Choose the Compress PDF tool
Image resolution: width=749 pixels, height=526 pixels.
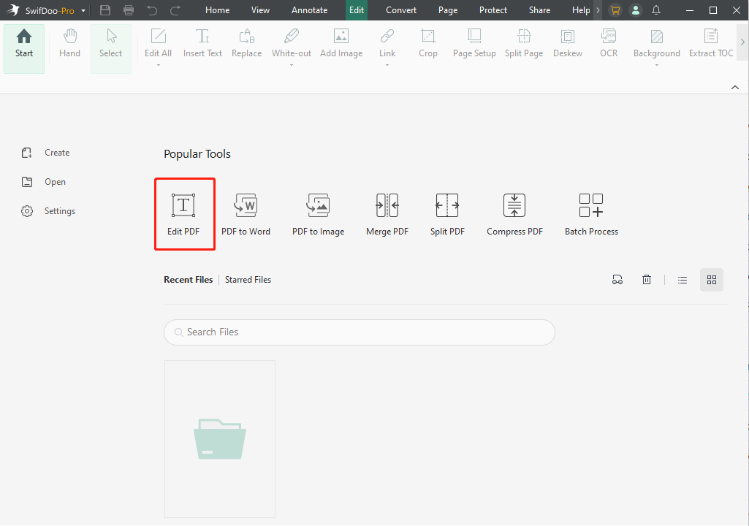(x=514, y=213)
